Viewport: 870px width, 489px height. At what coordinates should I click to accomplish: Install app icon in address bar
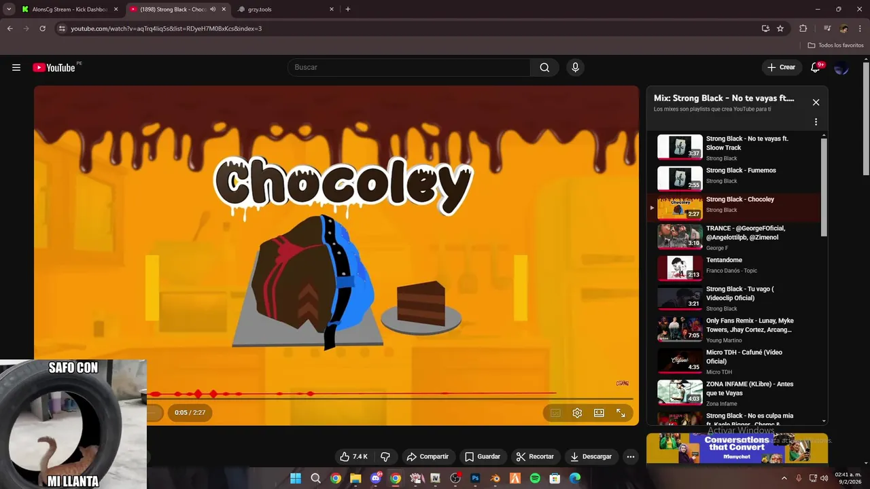click(765, 29)
